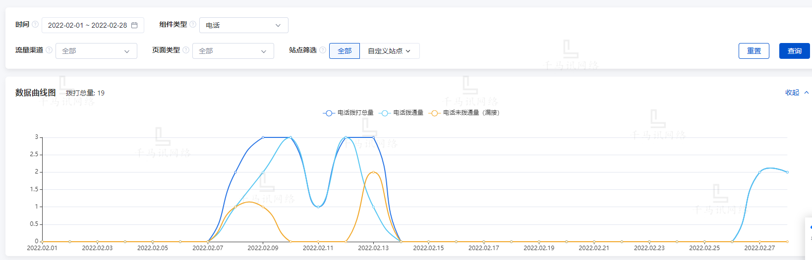Click help icon beside 流量渠道 label

coord(49,50)
